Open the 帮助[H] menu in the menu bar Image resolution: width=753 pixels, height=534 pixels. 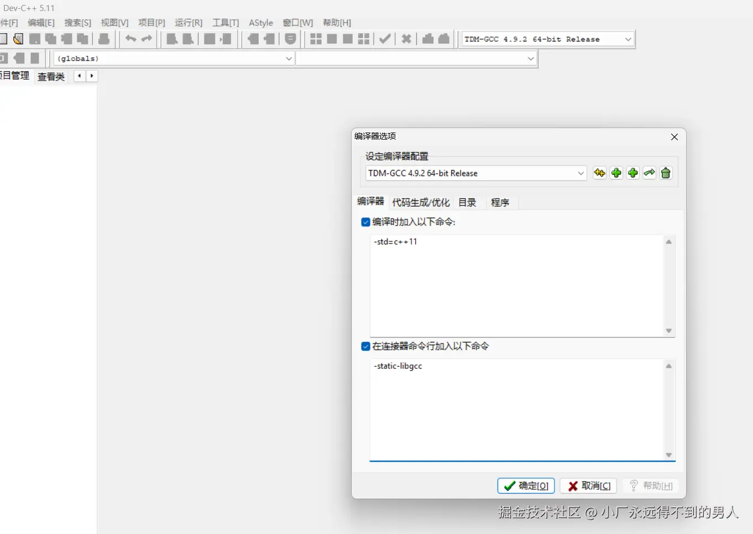pyautogui.click(x=337, y=23)
